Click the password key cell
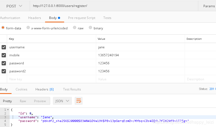Screen dimensions: 216x127 52,63
